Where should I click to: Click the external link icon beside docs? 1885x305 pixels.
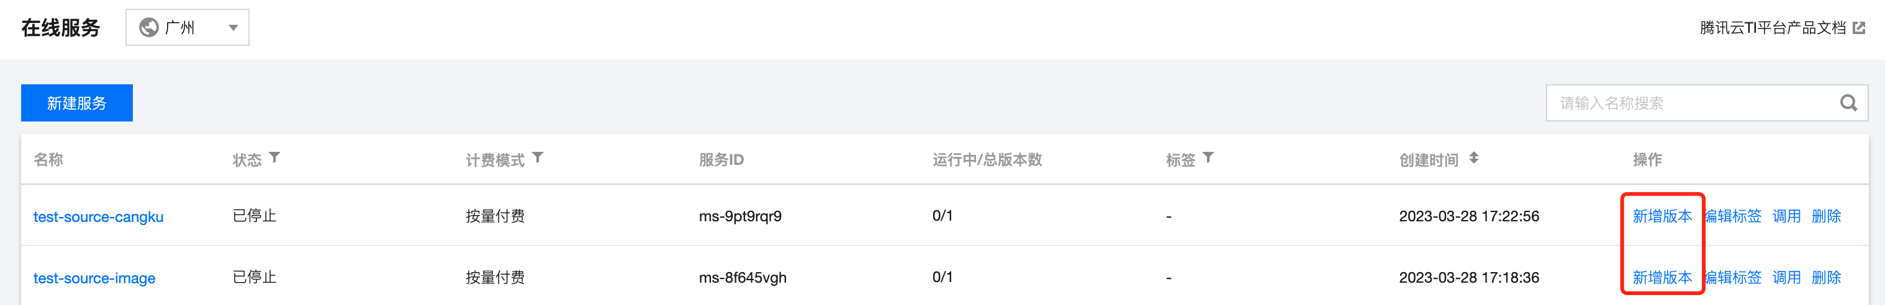pos(1859,28)
